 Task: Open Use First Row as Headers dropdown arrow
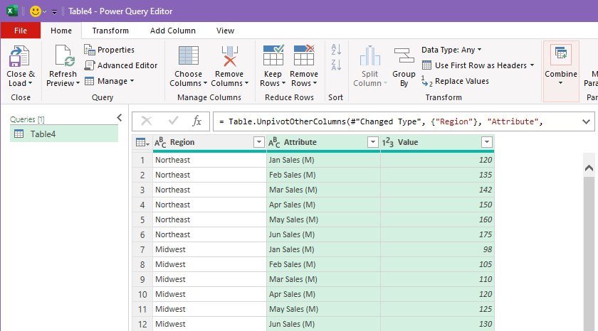point(532,65)
